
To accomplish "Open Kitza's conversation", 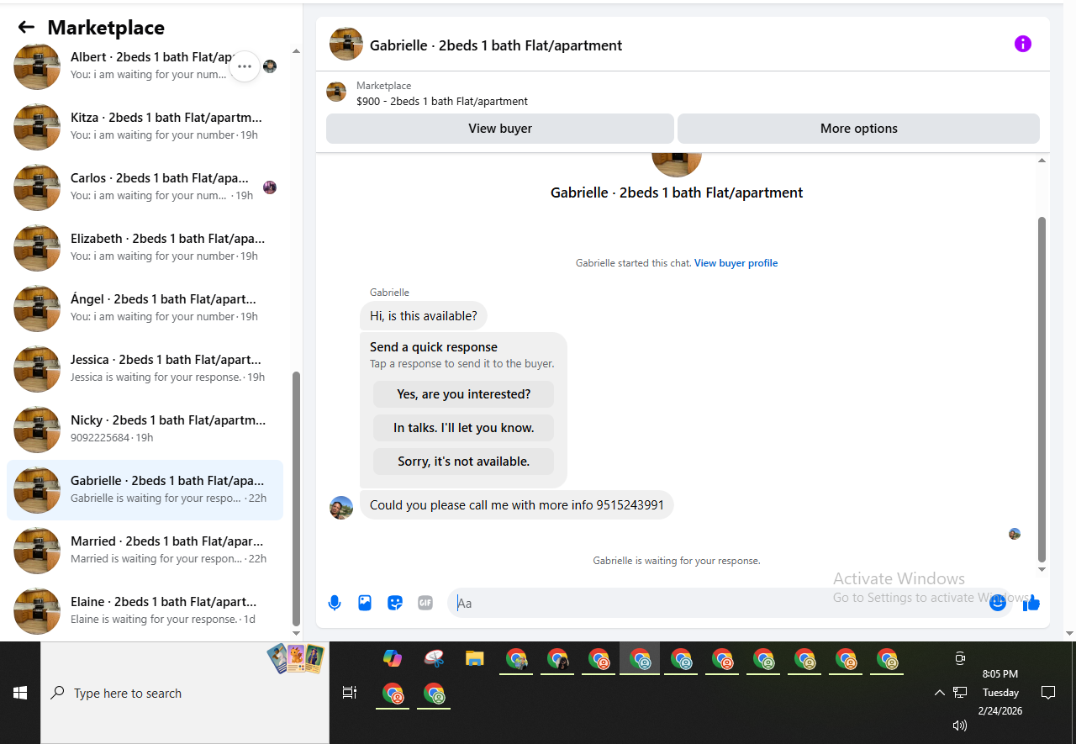I will [x=145, y=127].
